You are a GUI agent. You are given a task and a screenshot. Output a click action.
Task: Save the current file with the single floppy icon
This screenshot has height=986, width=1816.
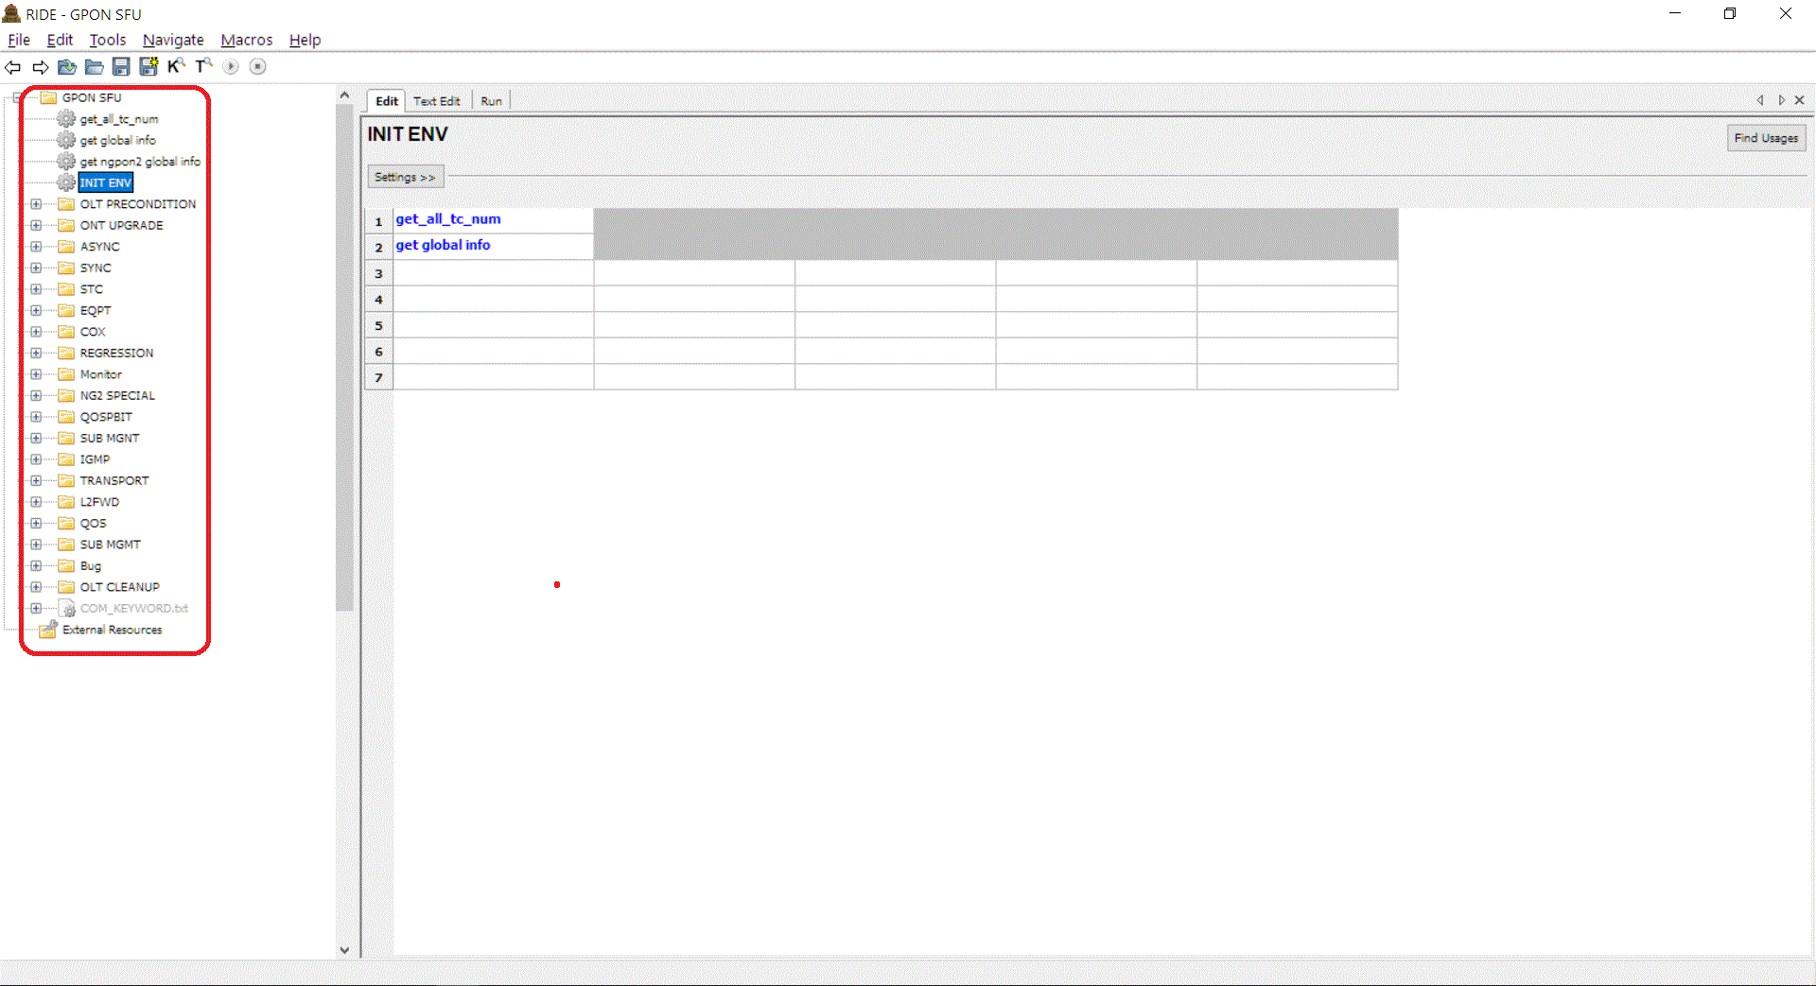click(x=121, y=67)
